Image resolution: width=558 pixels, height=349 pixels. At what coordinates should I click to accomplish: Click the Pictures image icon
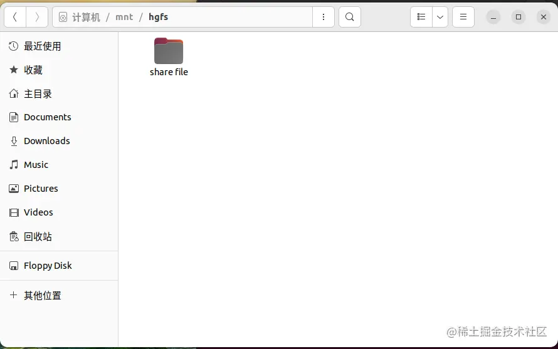click(14, 189)
